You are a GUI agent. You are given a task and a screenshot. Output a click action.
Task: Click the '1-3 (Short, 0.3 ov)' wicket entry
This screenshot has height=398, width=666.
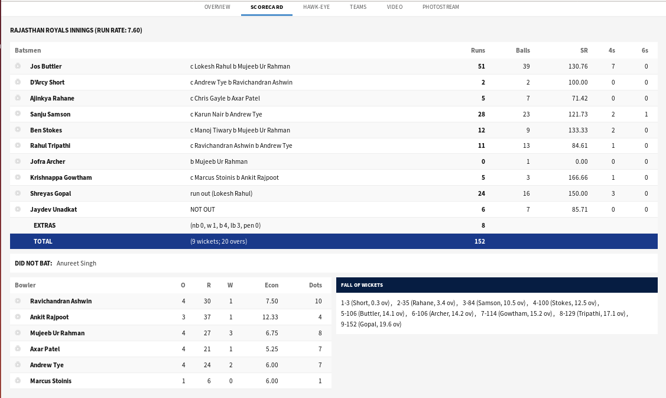click(x=365, y=303)
